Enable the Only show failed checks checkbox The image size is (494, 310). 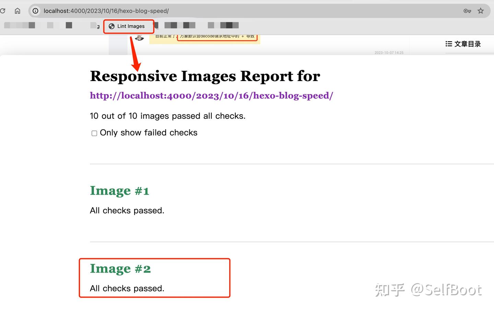(94, 133)
